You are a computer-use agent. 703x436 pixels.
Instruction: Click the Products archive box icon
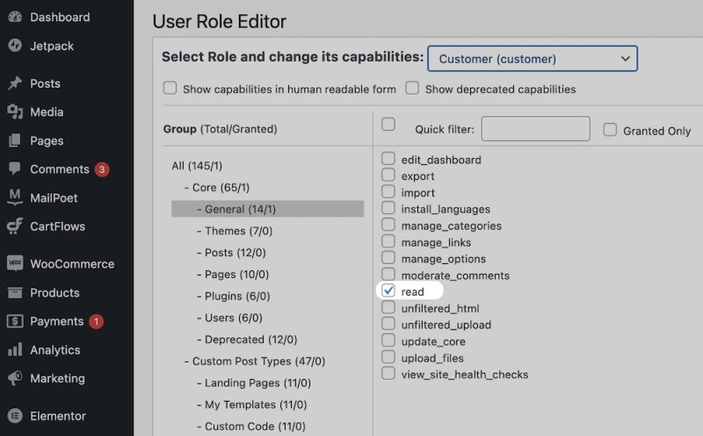pyautogui.click(x=15, y=293)
